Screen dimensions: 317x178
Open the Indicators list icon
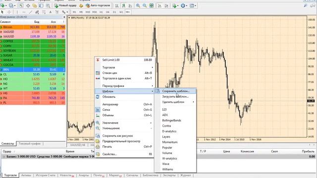click(174, 5)
